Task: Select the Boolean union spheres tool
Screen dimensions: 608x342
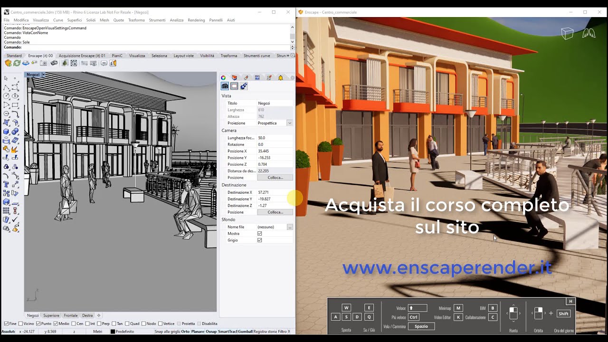Action: click(15, 132)
